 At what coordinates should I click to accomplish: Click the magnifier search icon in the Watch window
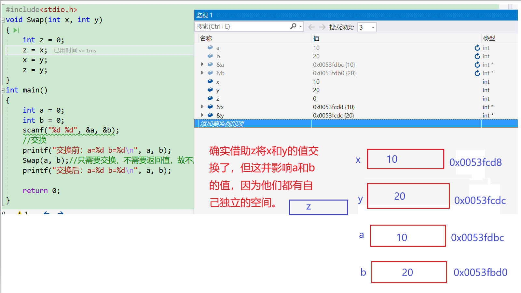point(293,26)
